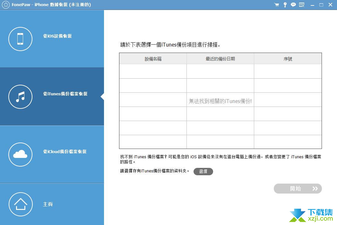
Task: Open the shopping cart purchase icon
Action: 277,5
